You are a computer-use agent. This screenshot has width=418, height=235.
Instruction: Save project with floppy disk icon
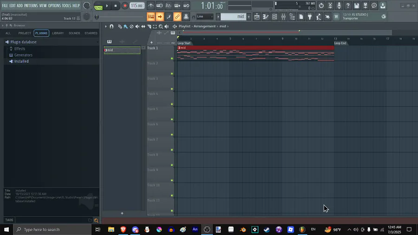click(x=356, y=6)
